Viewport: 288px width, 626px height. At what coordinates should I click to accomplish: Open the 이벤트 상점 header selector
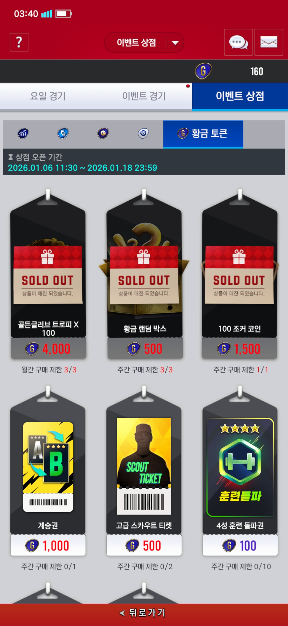tap(144, 43)
